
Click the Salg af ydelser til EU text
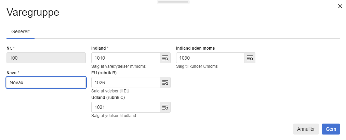110,91
